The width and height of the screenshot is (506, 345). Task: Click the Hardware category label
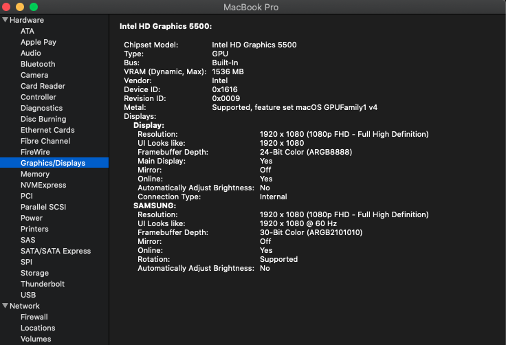tap(26, 20)
